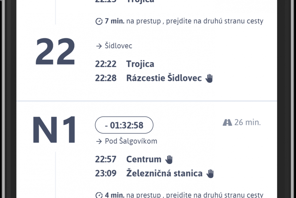Screen dimensions: 296x198
Task: Tap the hand icon beside Centrum stop
Action: point(169,159)
